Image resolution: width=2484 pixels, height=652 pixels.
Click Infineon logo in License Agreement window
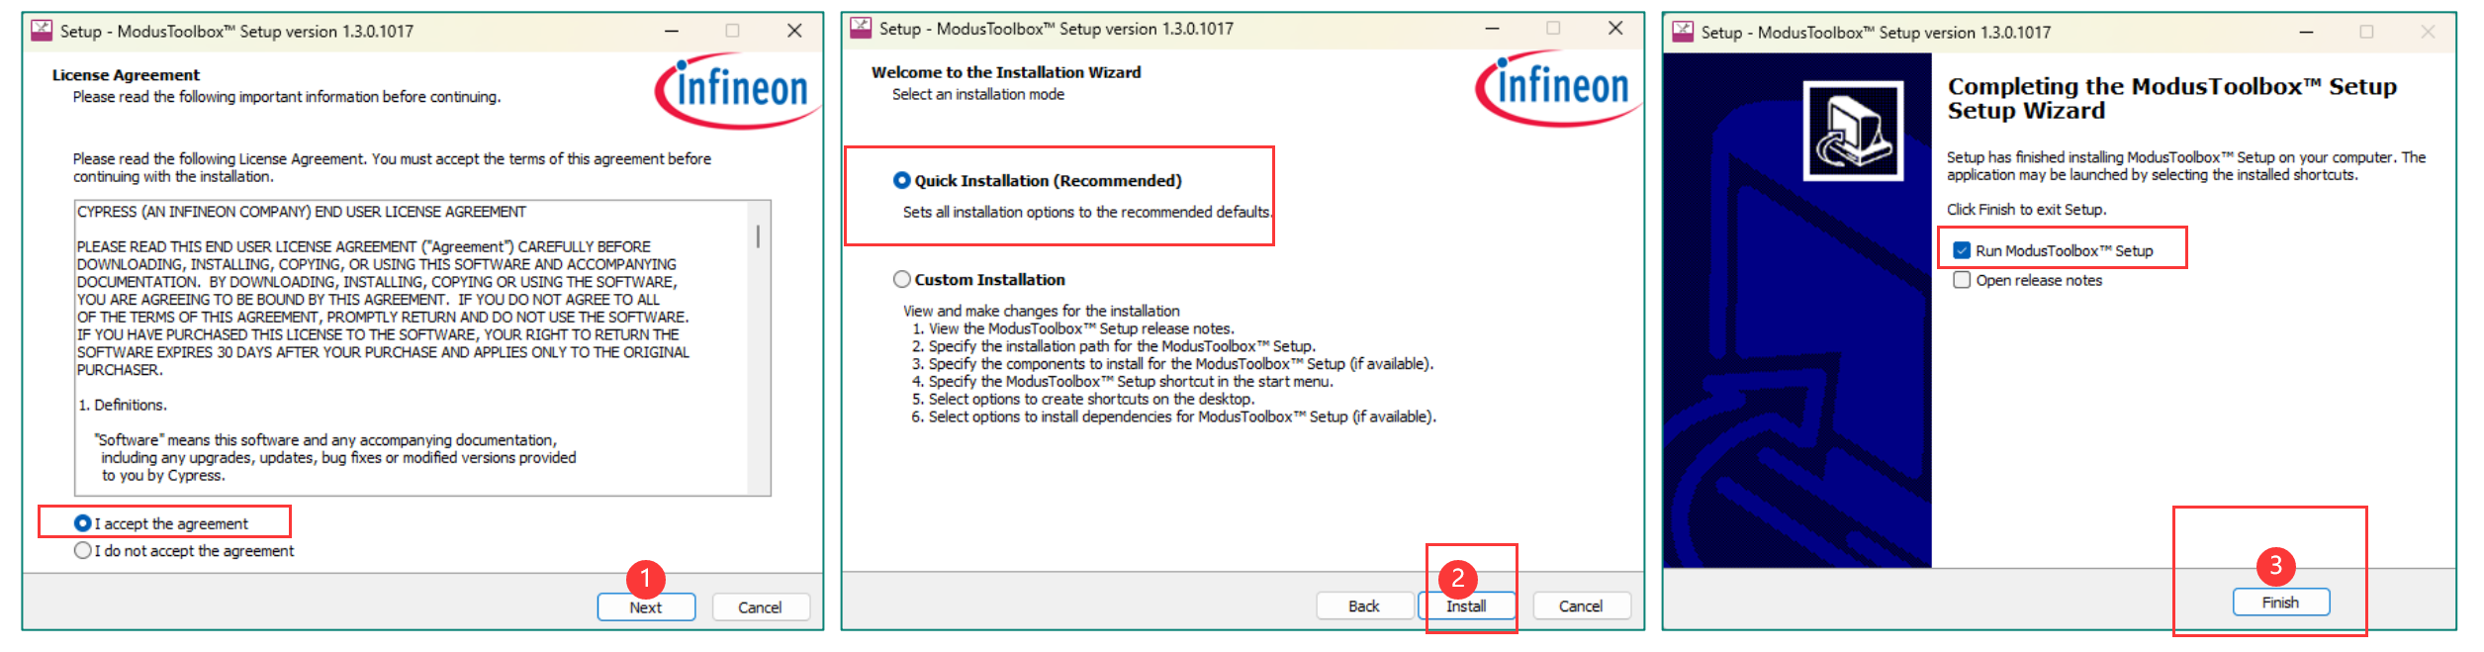click(x=738, y=91)
